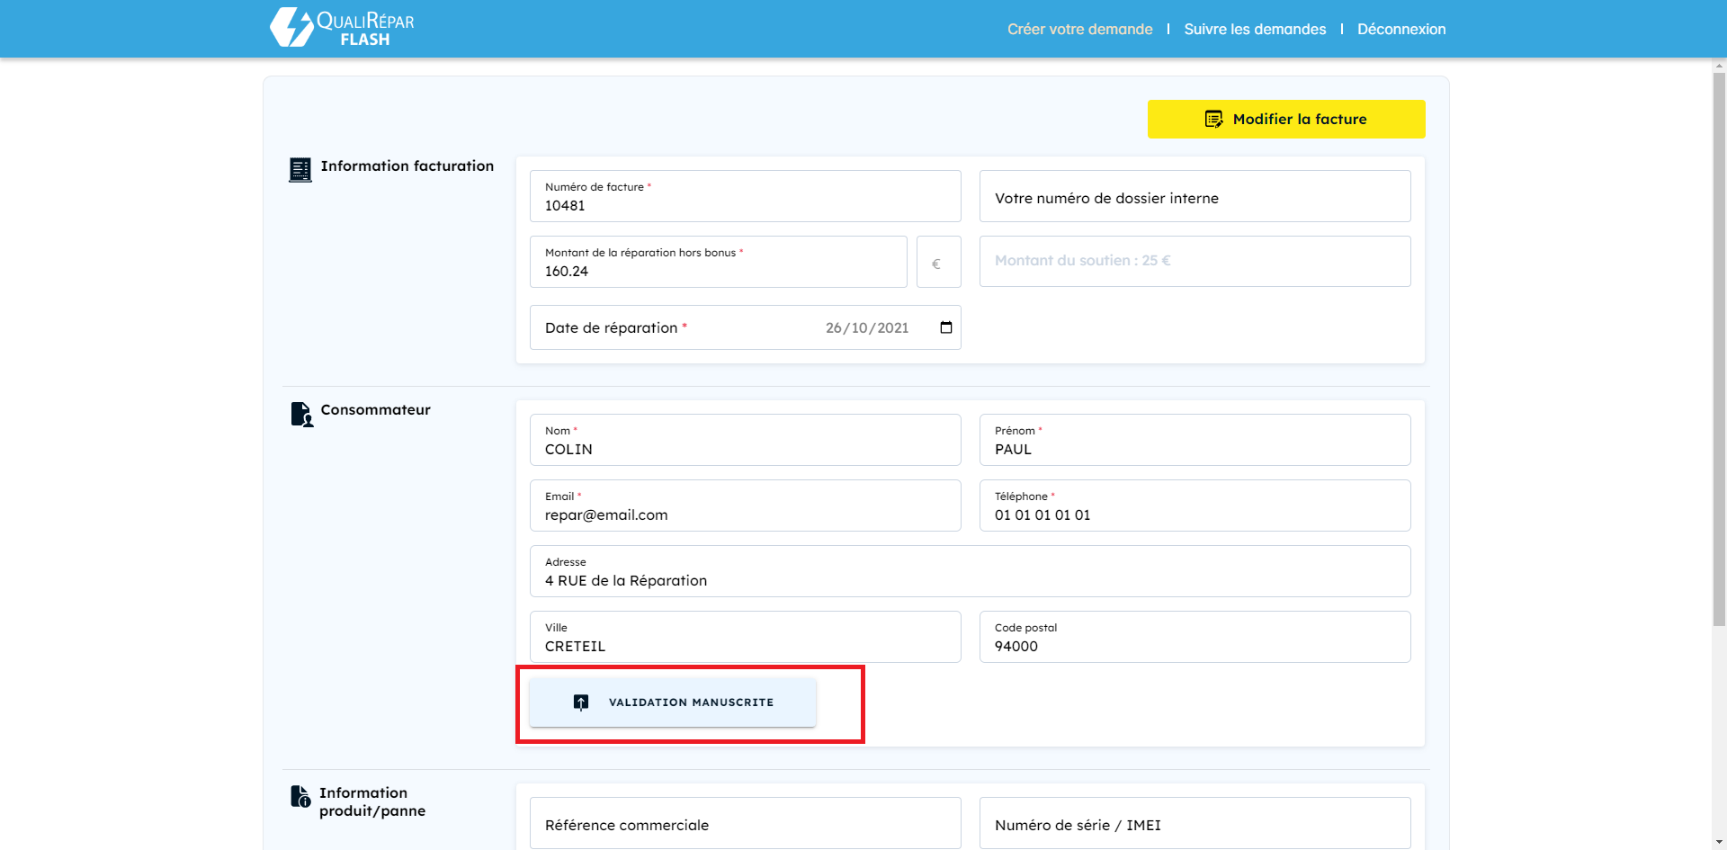This screenshot has width=1727, height=850.
Task: Click the Consommateur section icon
Action: pos(301,414)
